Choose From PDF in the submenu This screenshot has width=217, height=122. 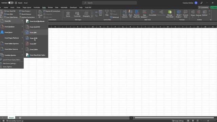(x=36, y=44)
